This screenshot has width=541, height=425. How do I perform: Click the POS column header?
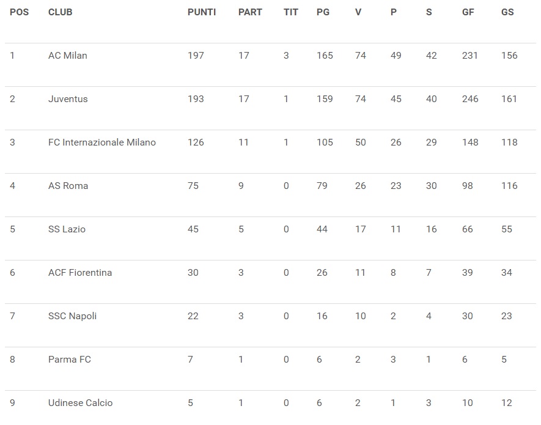[19, 12]
